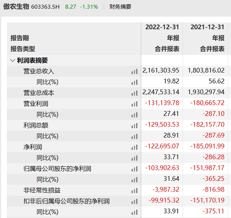Click the 营业总成本 row label
The image size is (231, 218).
coord(39,93)
